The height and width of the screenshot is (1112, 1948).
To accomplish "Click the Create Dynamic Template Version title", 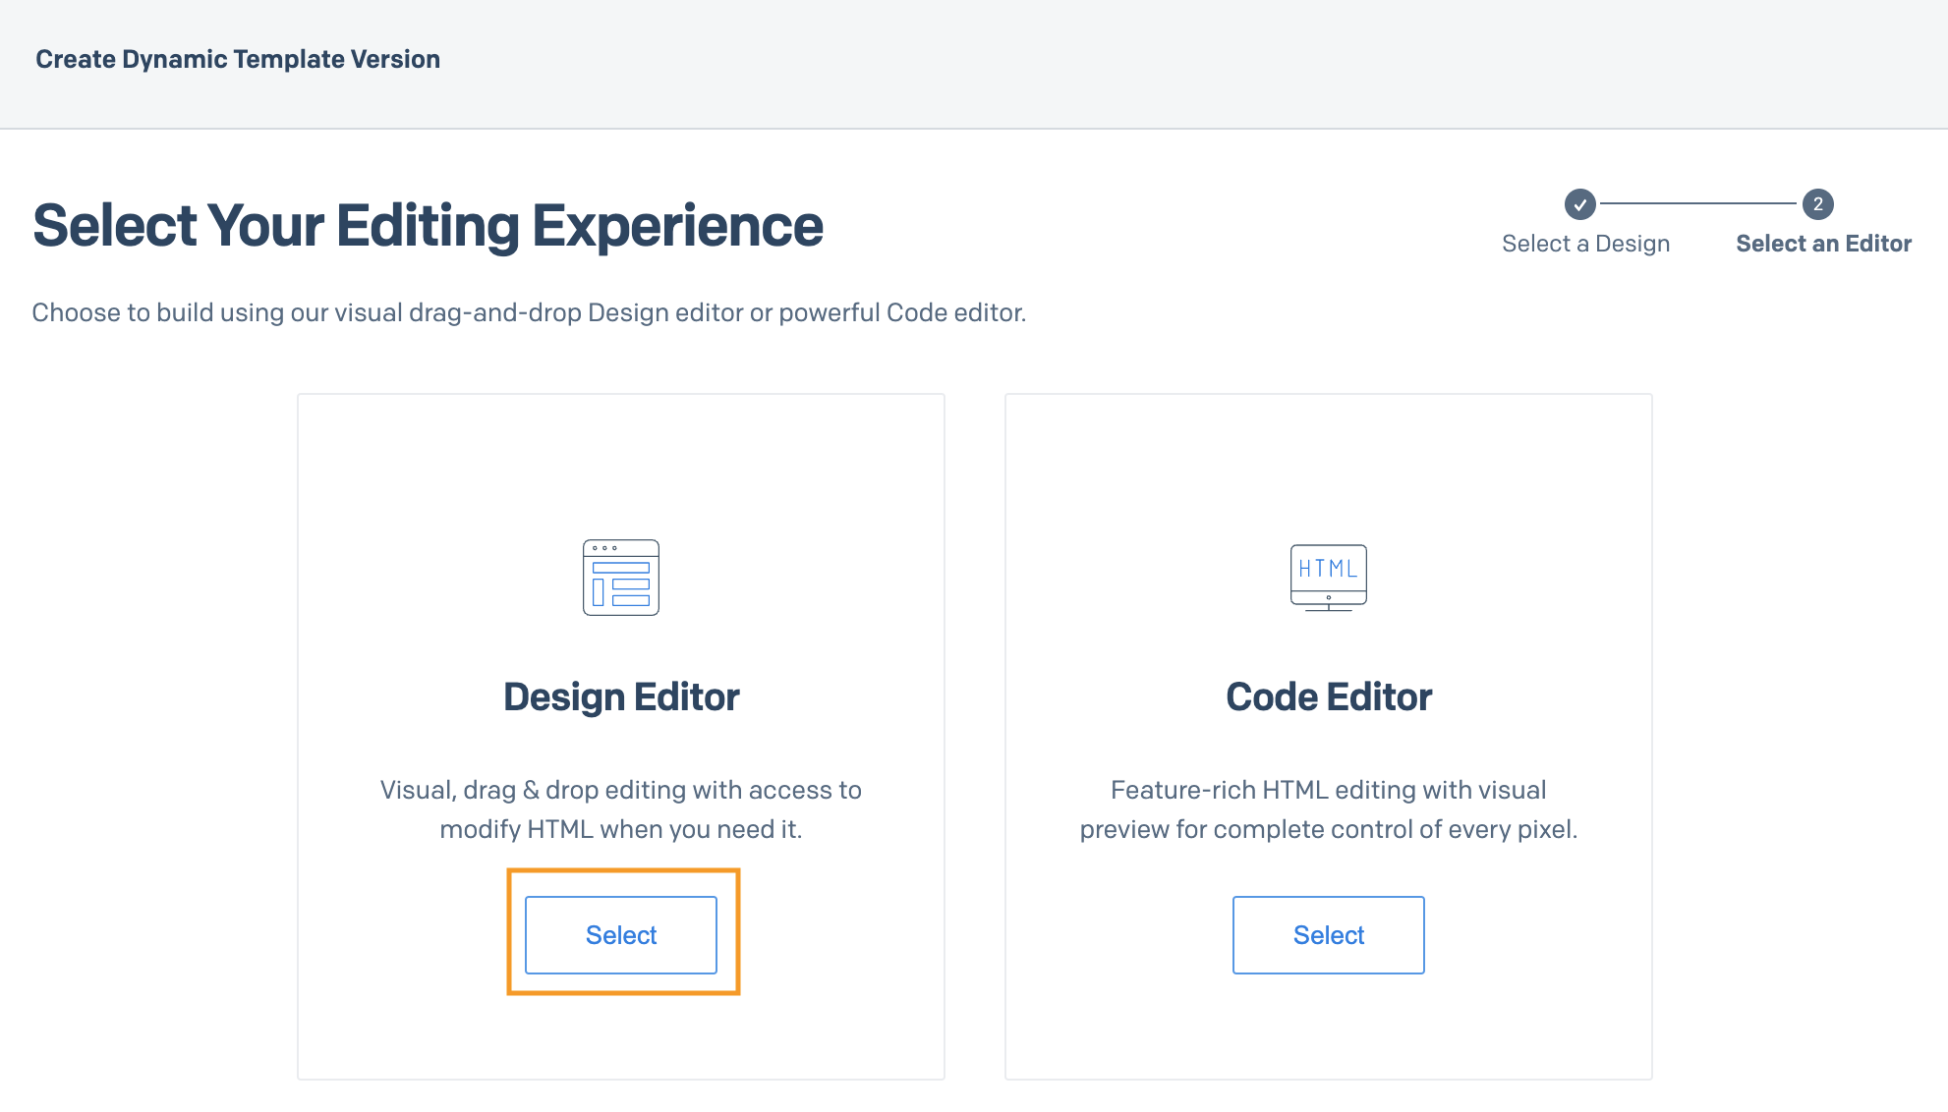I will coord(238,59).
